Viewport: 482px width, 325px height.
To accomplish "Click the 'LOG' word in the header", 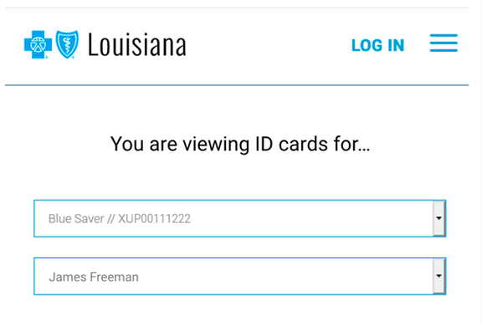I will [x=367, y=45].
